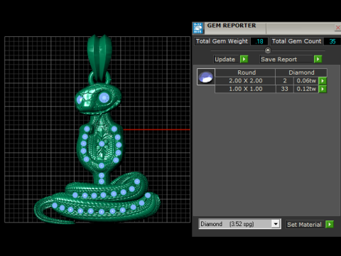Click the gem count cell showing 2
This screenshot has width=341, height=256.
pyautogui.click(x=285, y=81)
